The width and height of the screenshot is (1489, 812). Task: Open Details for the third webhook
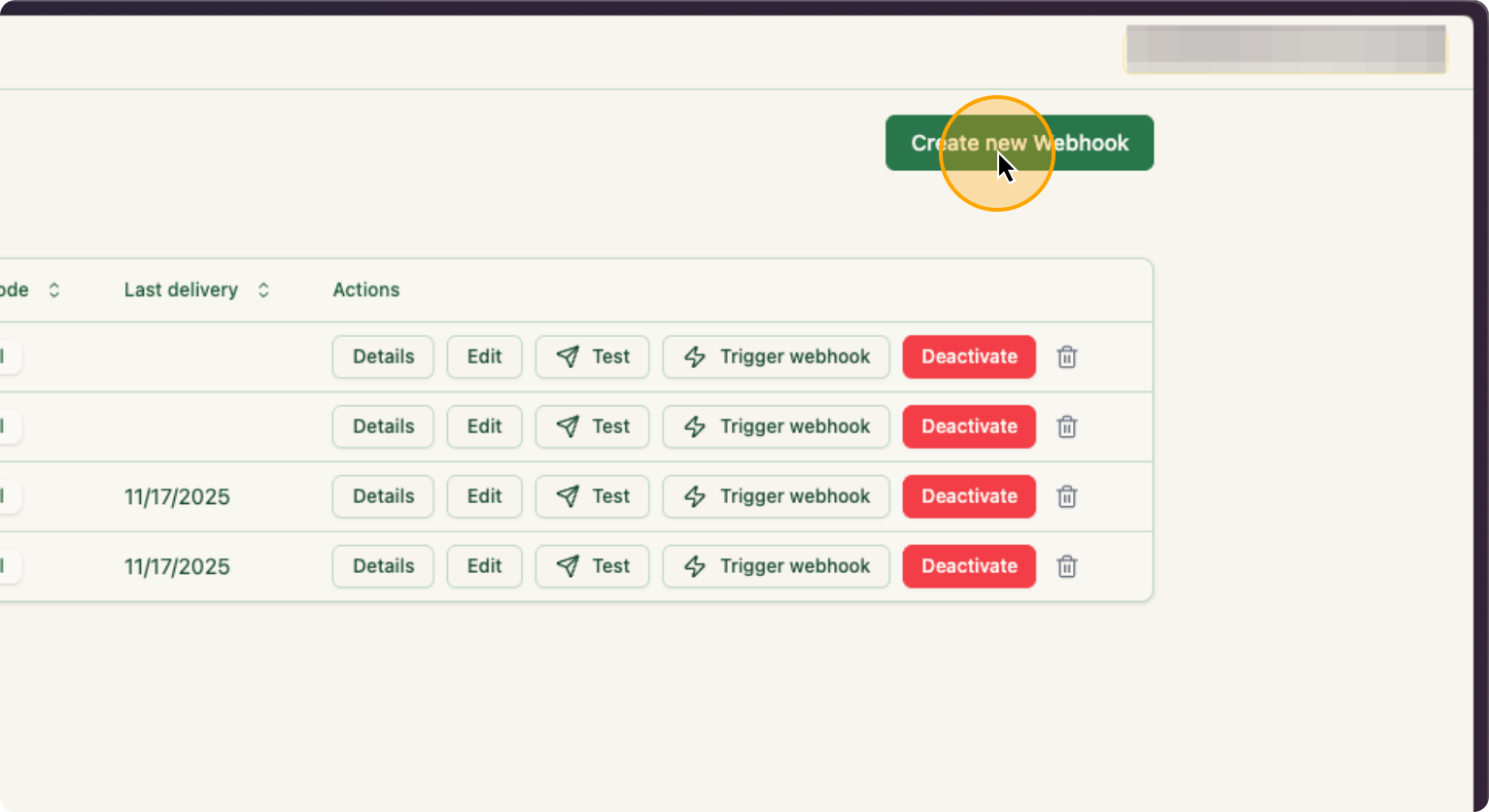[x=382, y=496]
